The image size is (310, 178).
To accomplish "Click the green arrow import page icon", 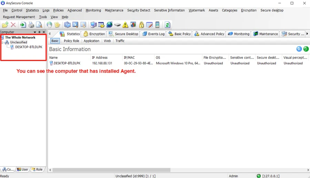I will [x=23, y=25].
